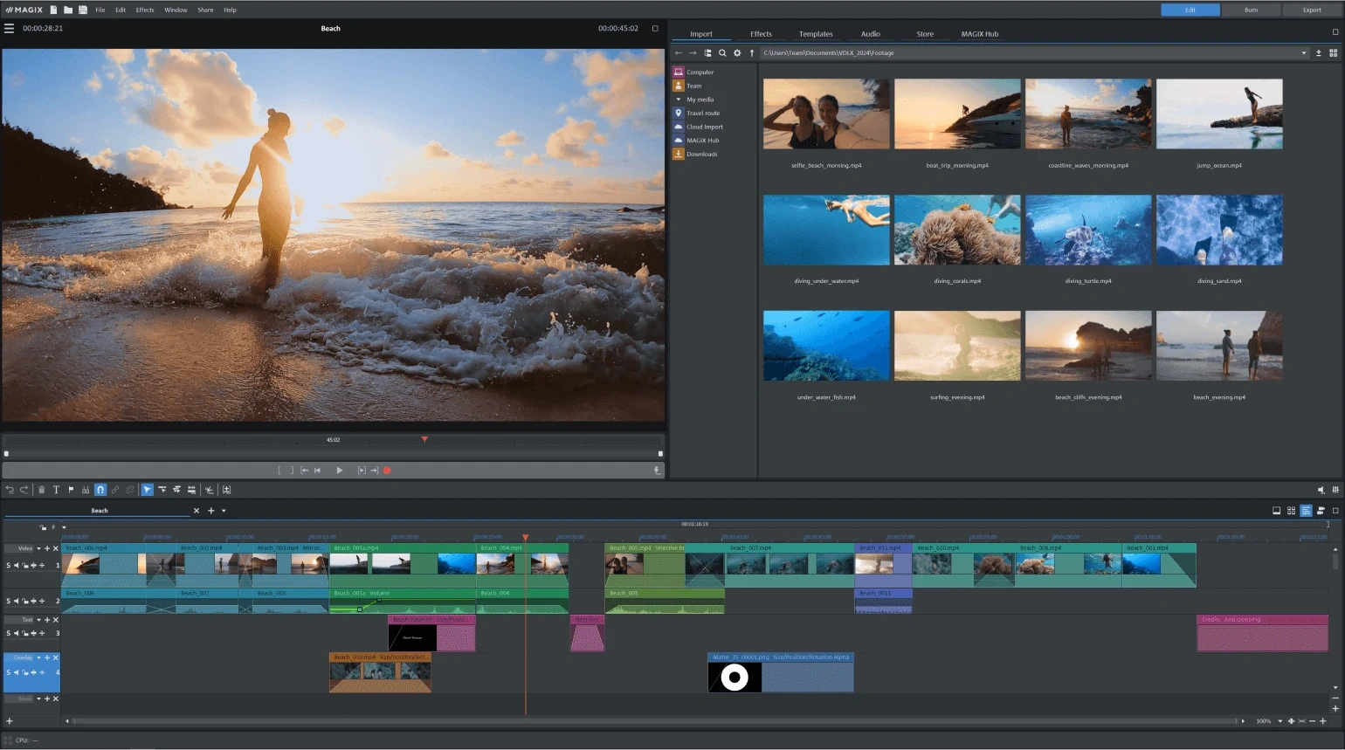Open the Title editor (T icon)
The height and width of the screenshot is (750, 1345).
coord(56,491)
